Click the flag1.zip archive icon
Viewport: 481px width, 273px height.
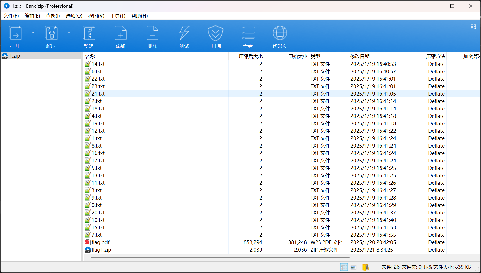tap(88, 250)
